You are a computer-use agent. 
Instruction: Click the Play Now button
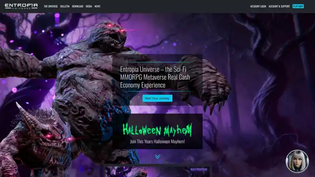(298, 6)
